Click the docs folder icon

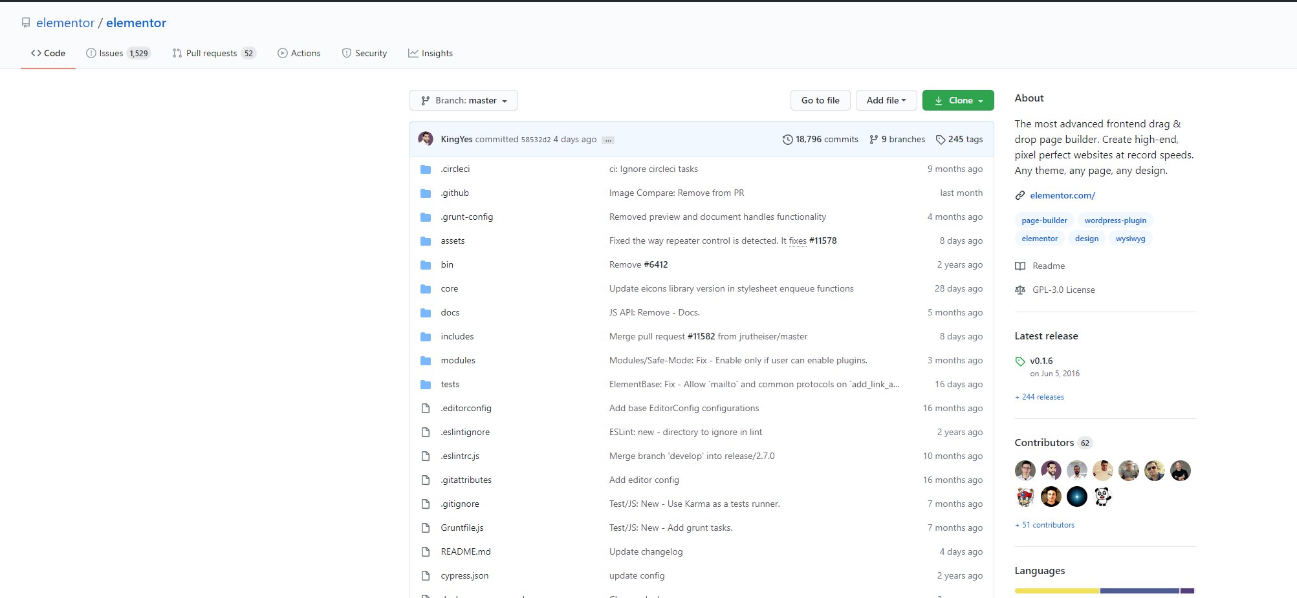tap(426, 313)
